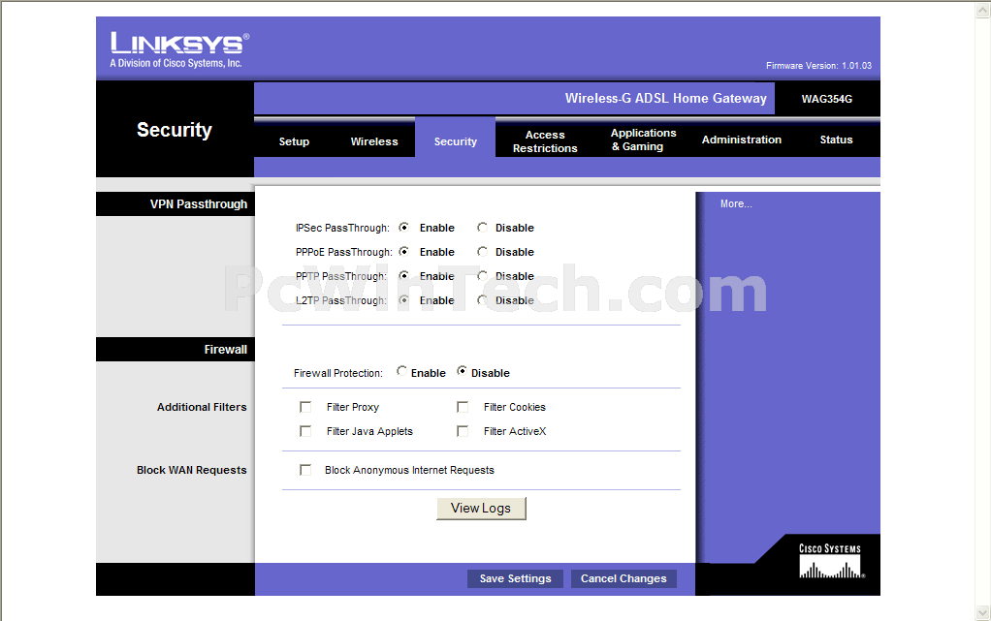The width and height of the screenshot is (991, 621).
Task: Switch to the Status tab
Action: click(x=836, y=140)
